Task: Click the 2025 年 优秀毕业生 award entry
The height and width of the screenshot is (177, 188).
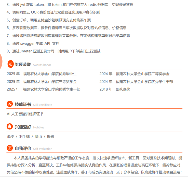Action: (42, 74)
